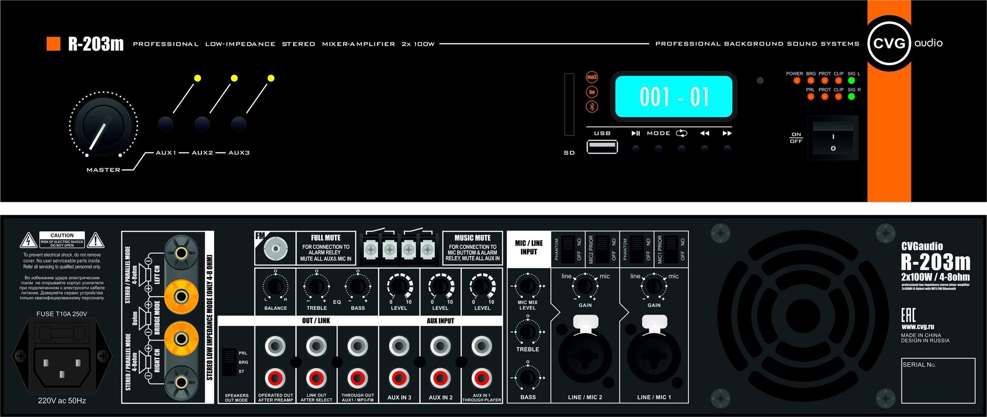Viewport: 987px width, 417px height.
Task: Click the white RCA jack of THROUGH OUT
Action: (x=358, y=346)
